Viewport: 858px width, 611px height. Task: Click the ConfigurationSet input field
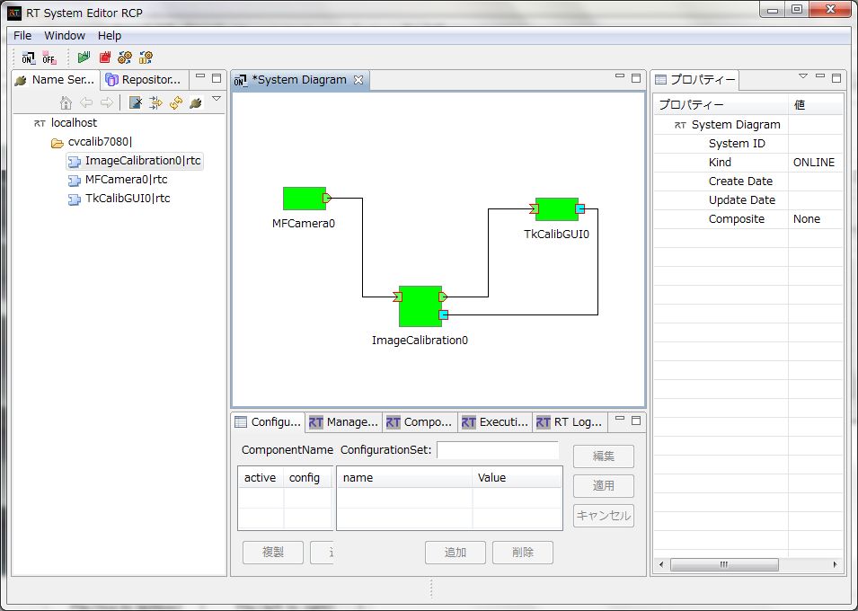click(498, 450)
